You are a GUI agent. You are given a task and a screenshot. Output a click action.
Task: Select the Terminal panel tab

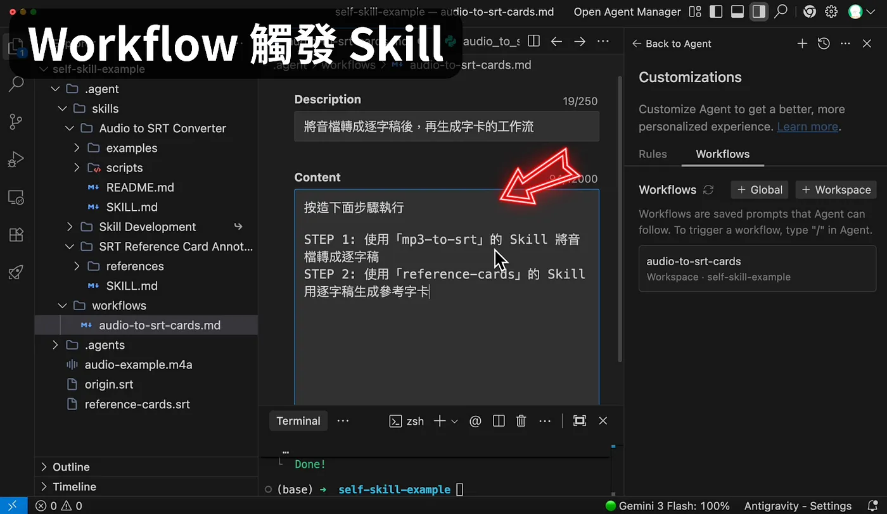298,421
